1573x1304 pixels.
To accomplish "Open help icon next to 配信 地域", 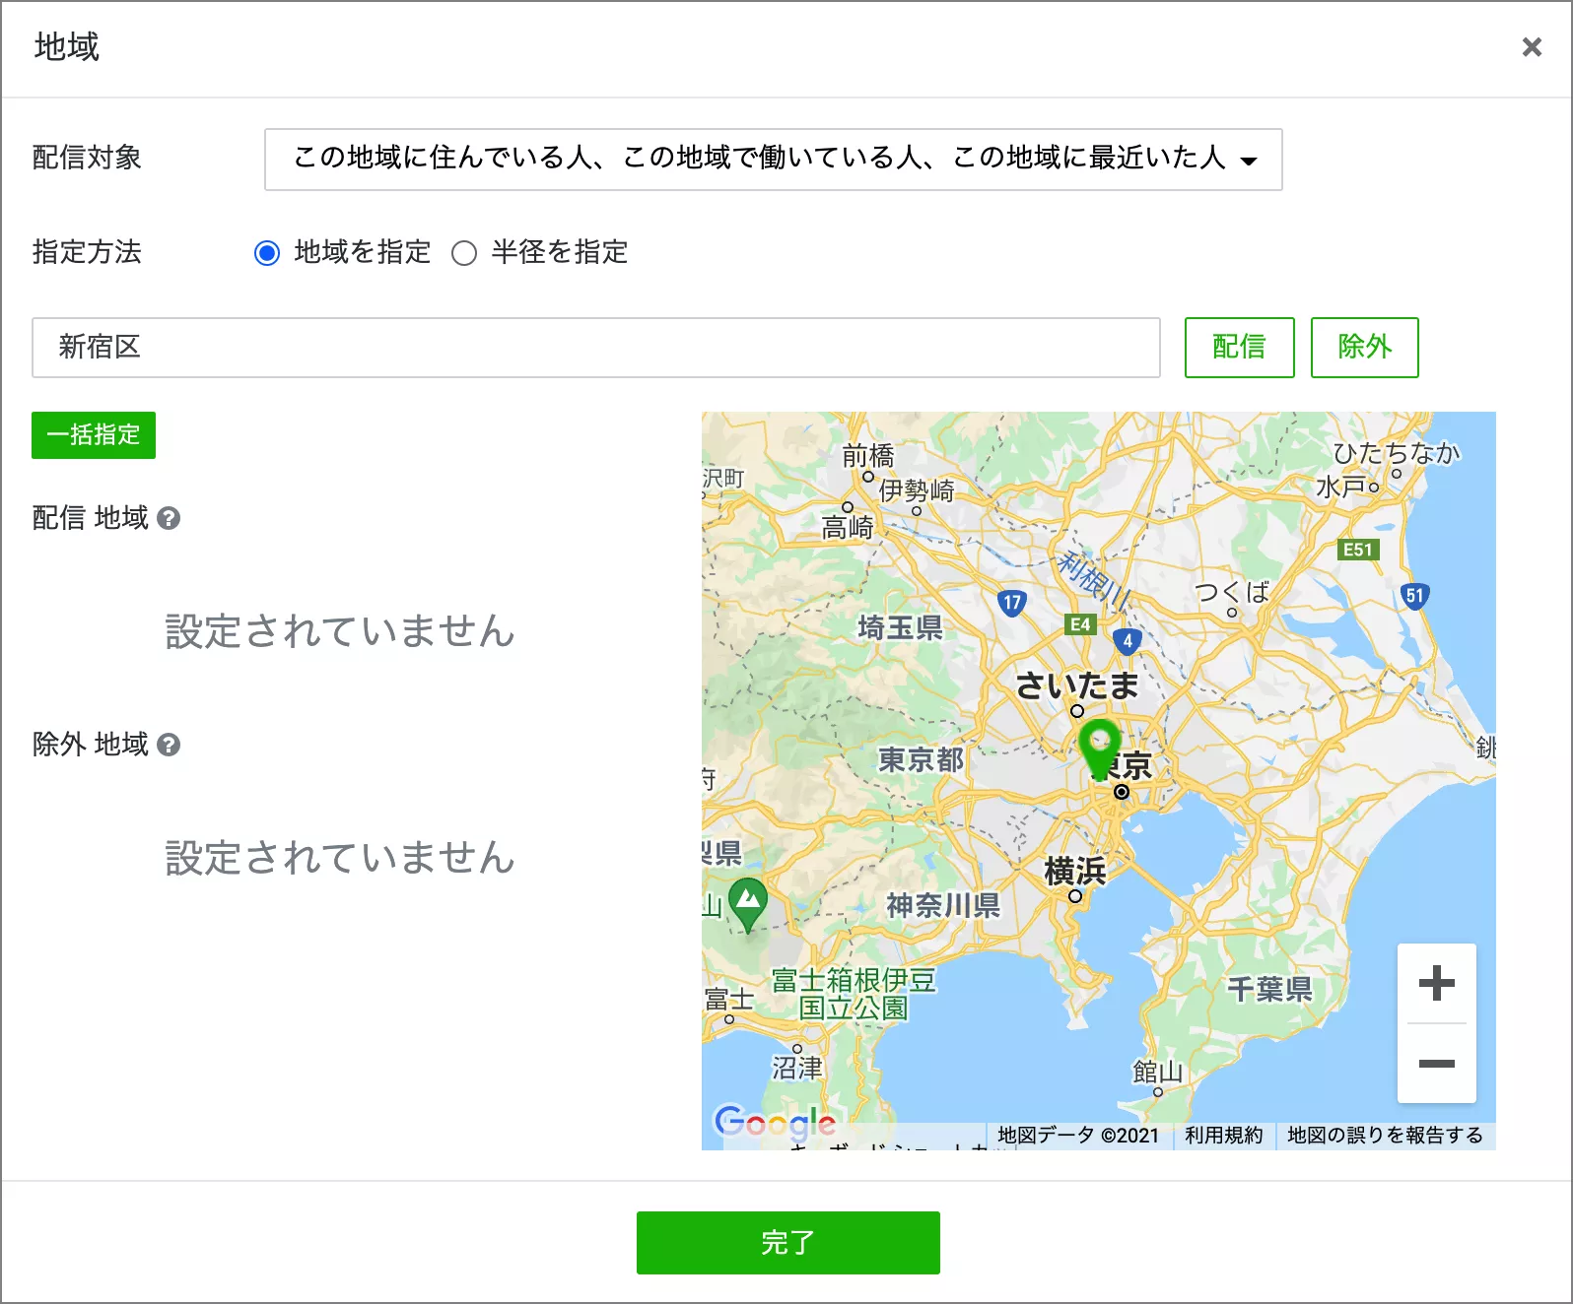I will pos(169,518).
